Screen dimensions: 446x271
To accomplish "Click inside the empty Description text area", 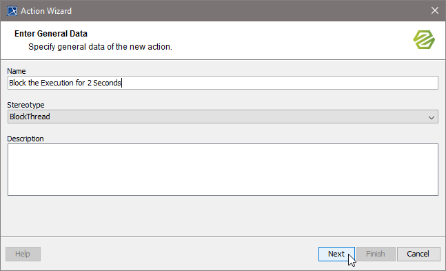I will (223, 170).
